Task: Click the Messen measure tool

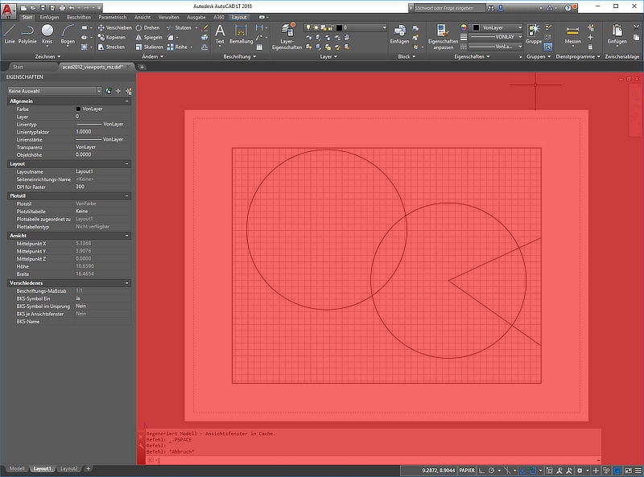Action: pyautogui.click(x=572, y=34)
